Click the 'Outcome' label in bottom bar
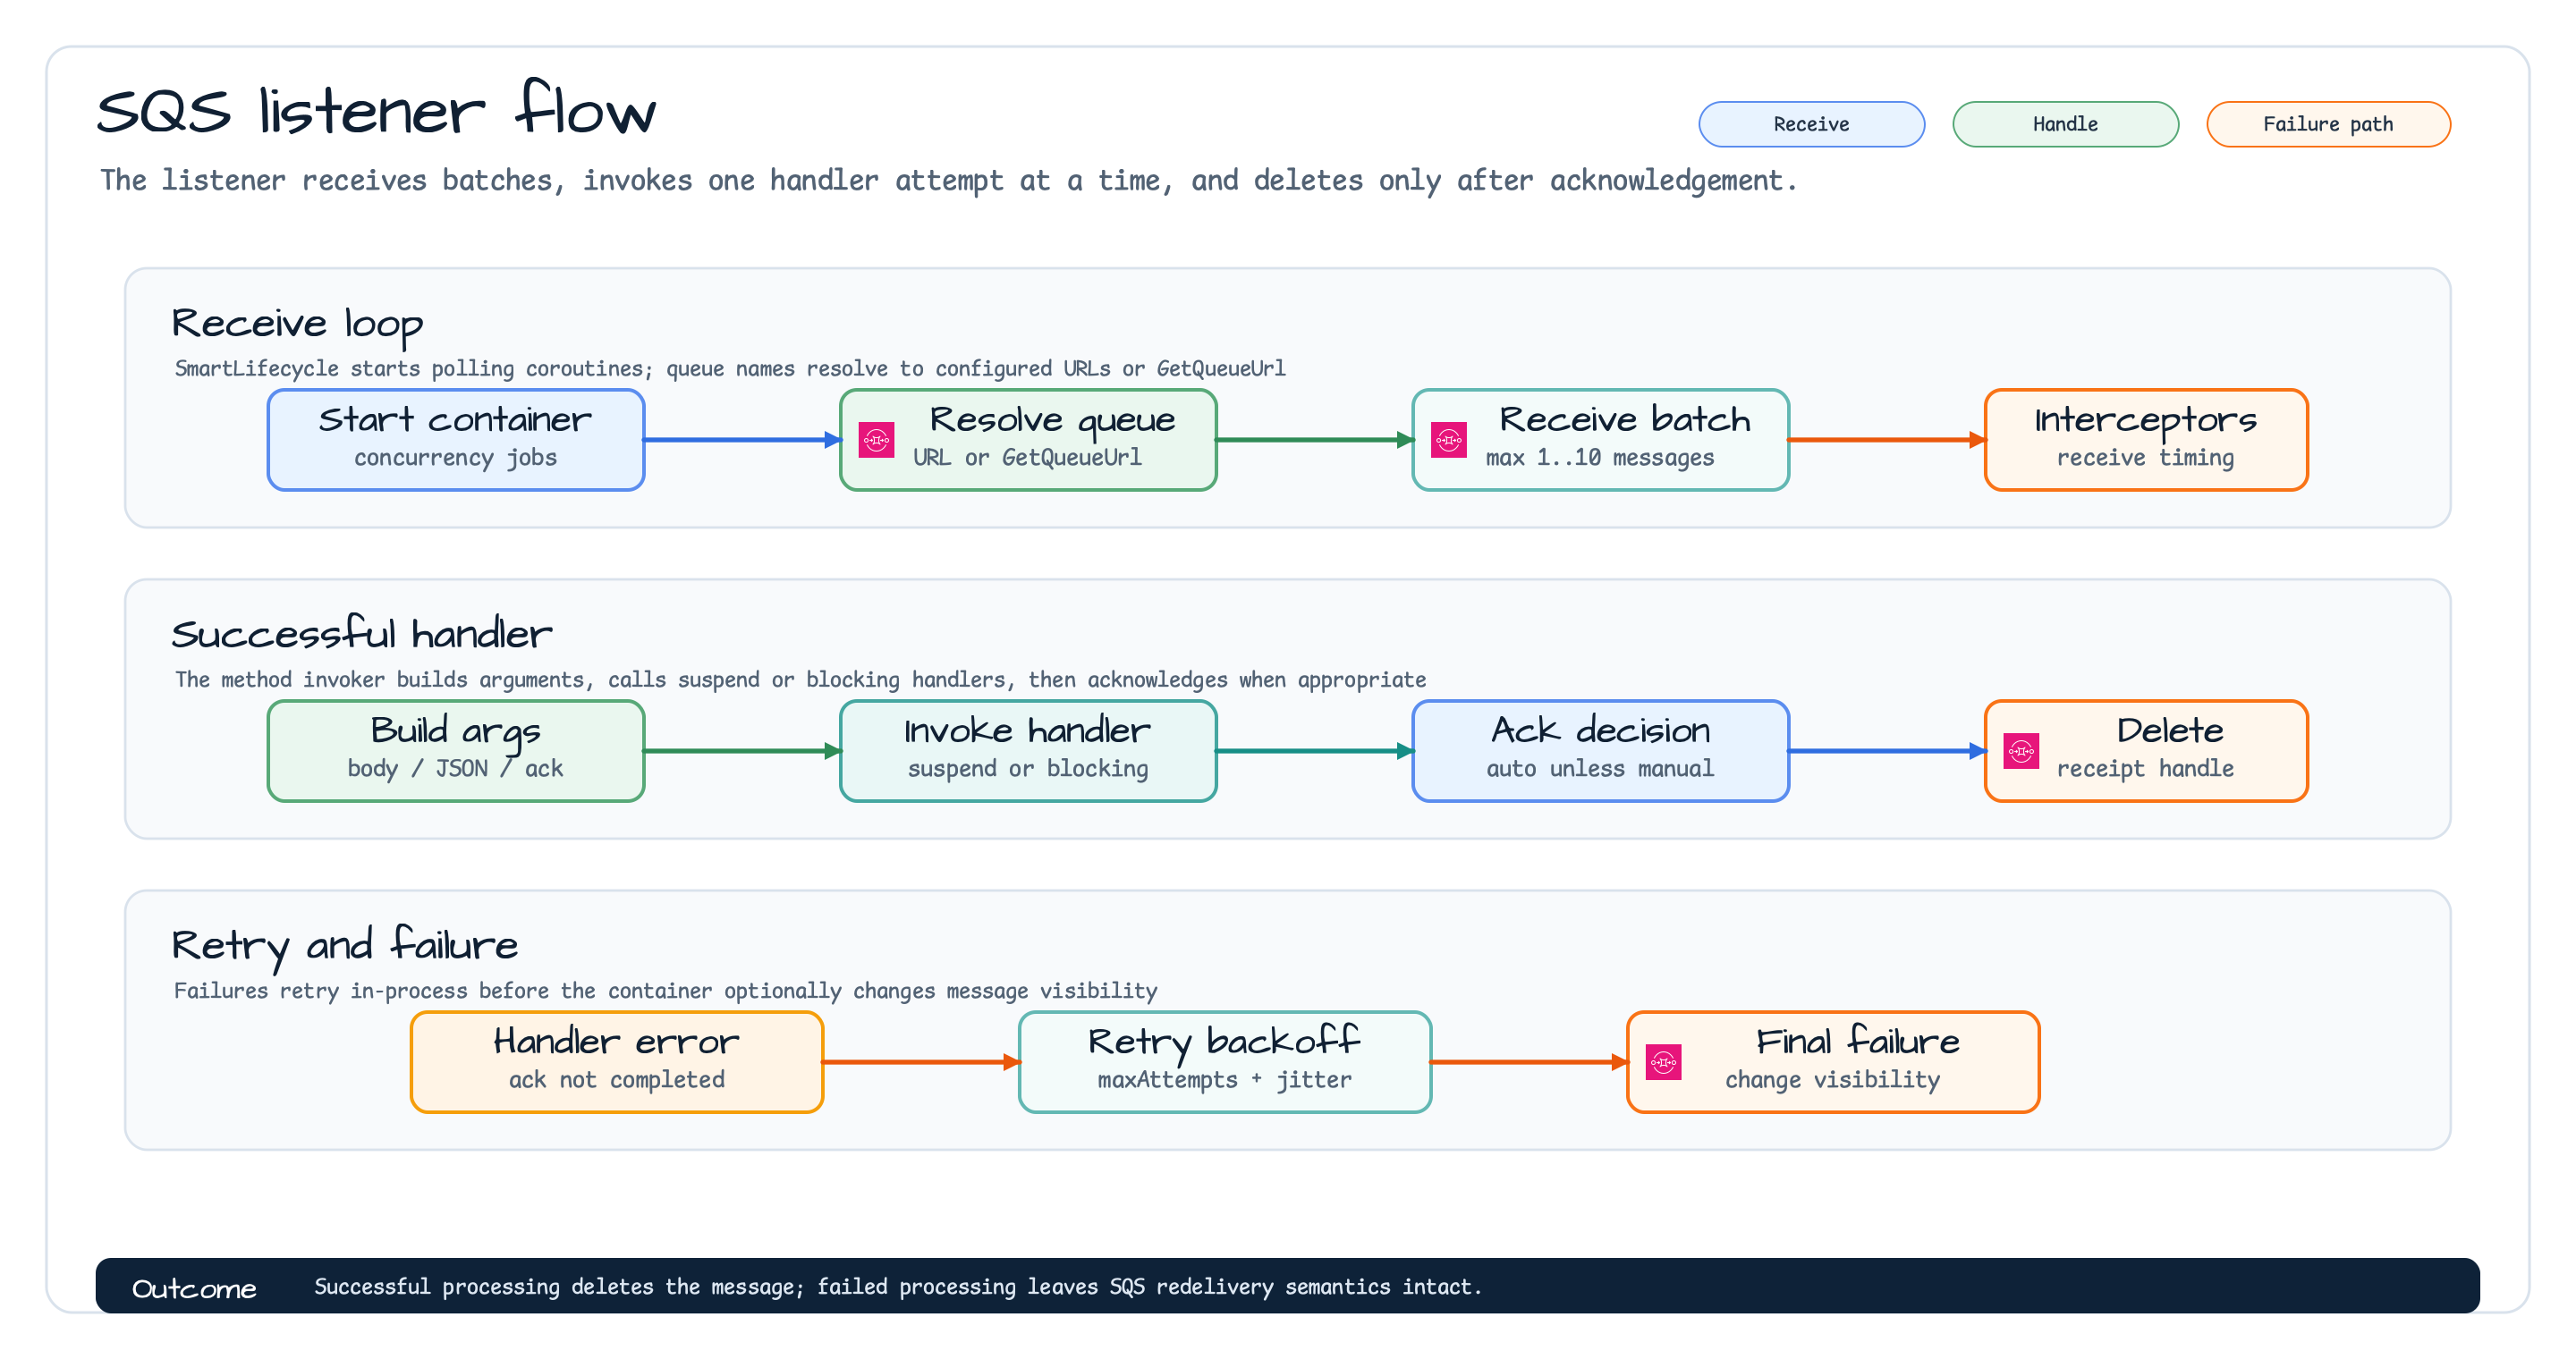Image resolution: width=2576 pixels, height=1359 pixels. [x=194, y=1288]
